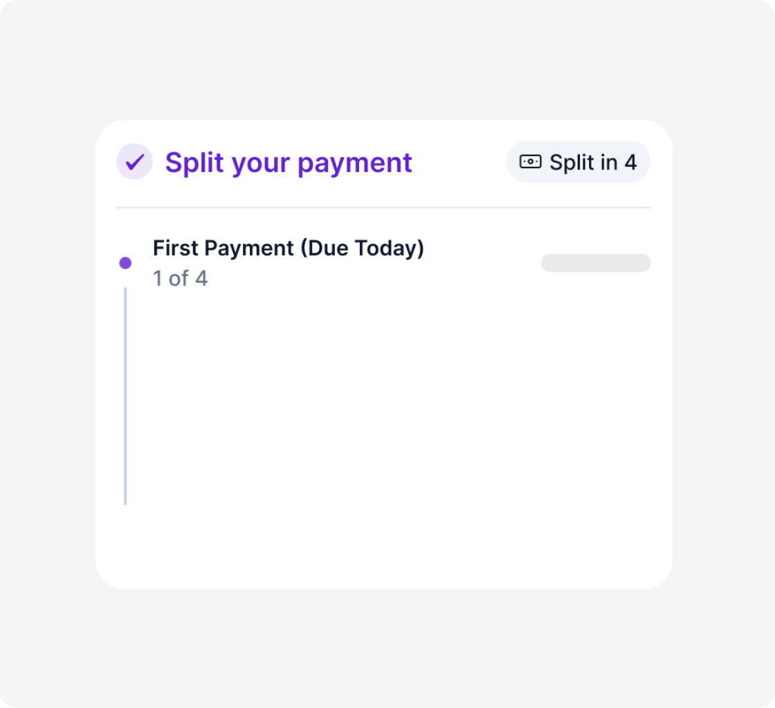
Task: Click the purple checkmark circle icon
Action: (134, 162)
